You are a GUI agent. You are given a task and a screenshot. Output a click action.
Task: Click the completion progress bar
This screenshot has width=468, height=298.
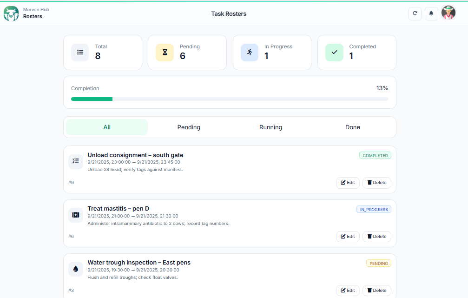[229, 99]
